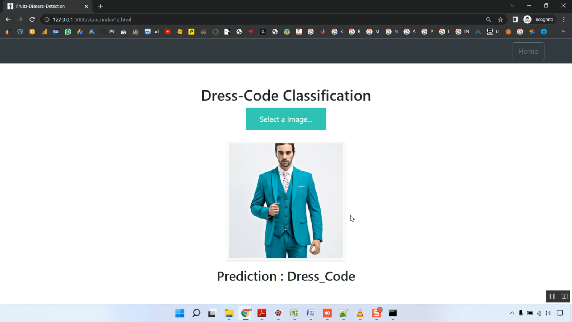
Task: Open the PY bookmark shortcut
Action: [112, 32]
